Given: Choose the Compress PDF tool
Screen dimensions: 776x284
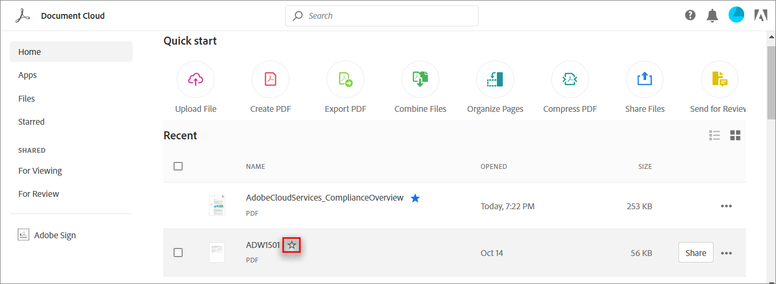Looking at the screenshot, I should click(x=570, y=80).
